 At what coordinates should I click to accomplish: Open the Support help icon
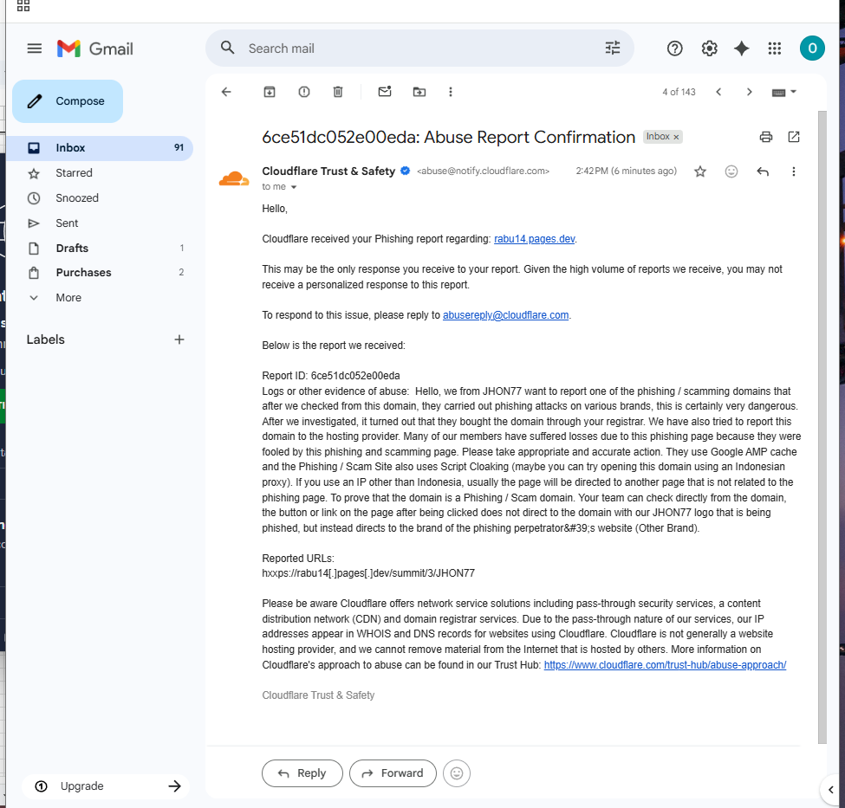[x=675, y=48]
